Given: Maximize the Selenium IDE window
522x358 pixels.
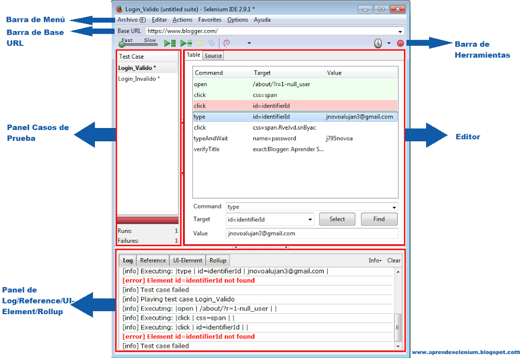Looking at the screenshot, I should click(381, 9).
